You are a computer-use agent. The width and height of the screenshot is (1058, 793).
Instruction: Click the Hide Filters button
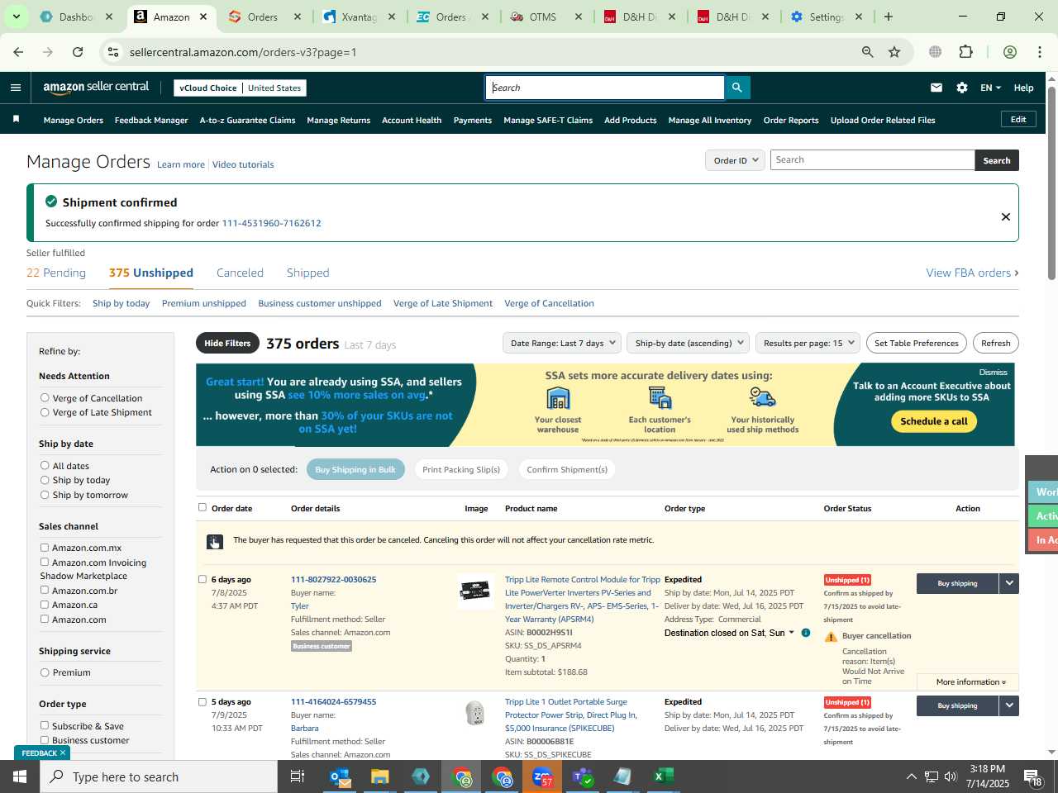point(227,343)
